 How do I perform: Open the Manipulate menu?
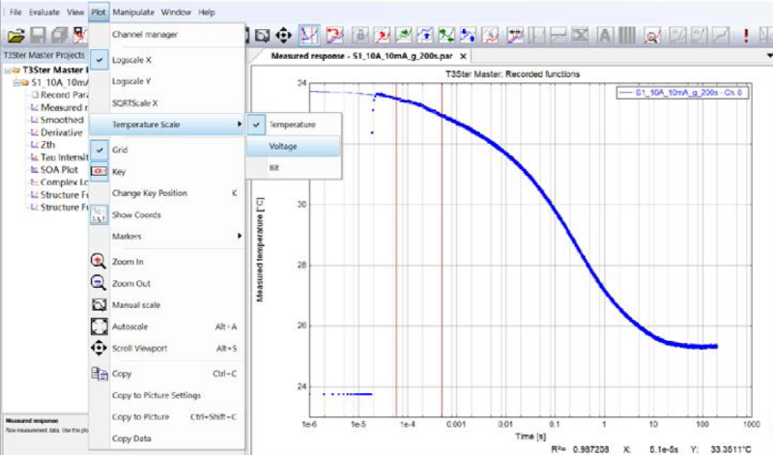(x=133, y=13)
